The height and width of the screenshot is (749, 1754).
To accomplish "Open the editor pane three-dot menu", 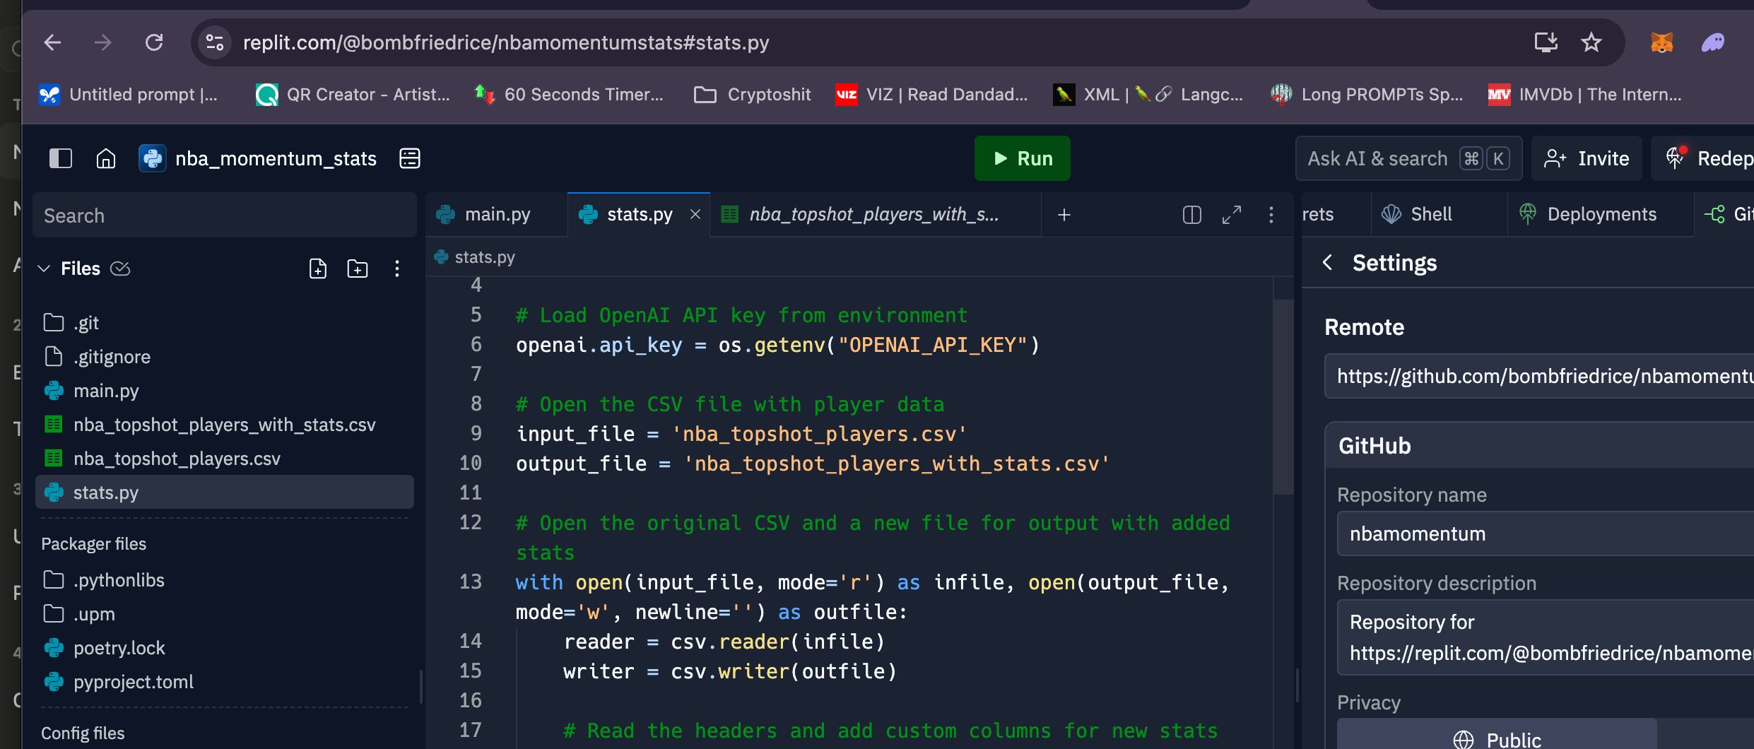I will coord(1271,214).
